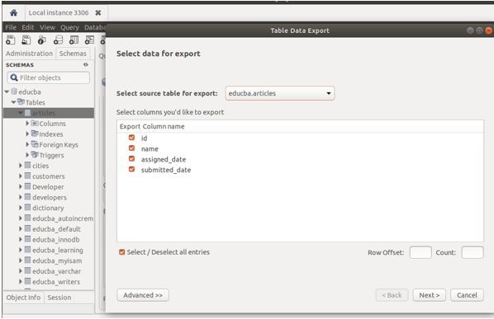Viewport: 494px width, 319px height.
Task: Expand the cities table
Action: [21, 166]
